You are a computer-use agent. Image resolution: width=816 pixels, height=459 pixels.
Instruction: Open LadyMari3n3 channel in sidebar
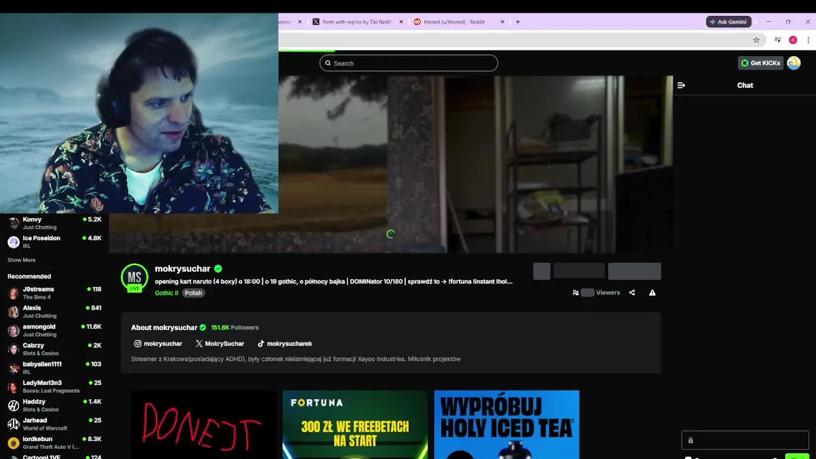(55, 386)
